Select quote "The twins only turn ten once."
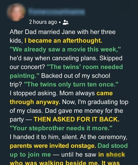 71,84
